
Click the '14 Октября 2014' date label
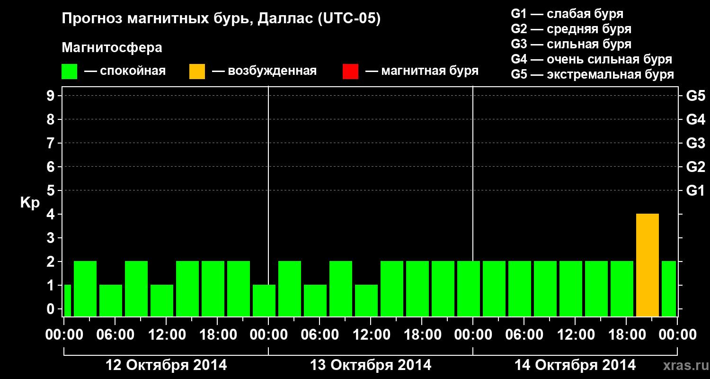[575, 365]
